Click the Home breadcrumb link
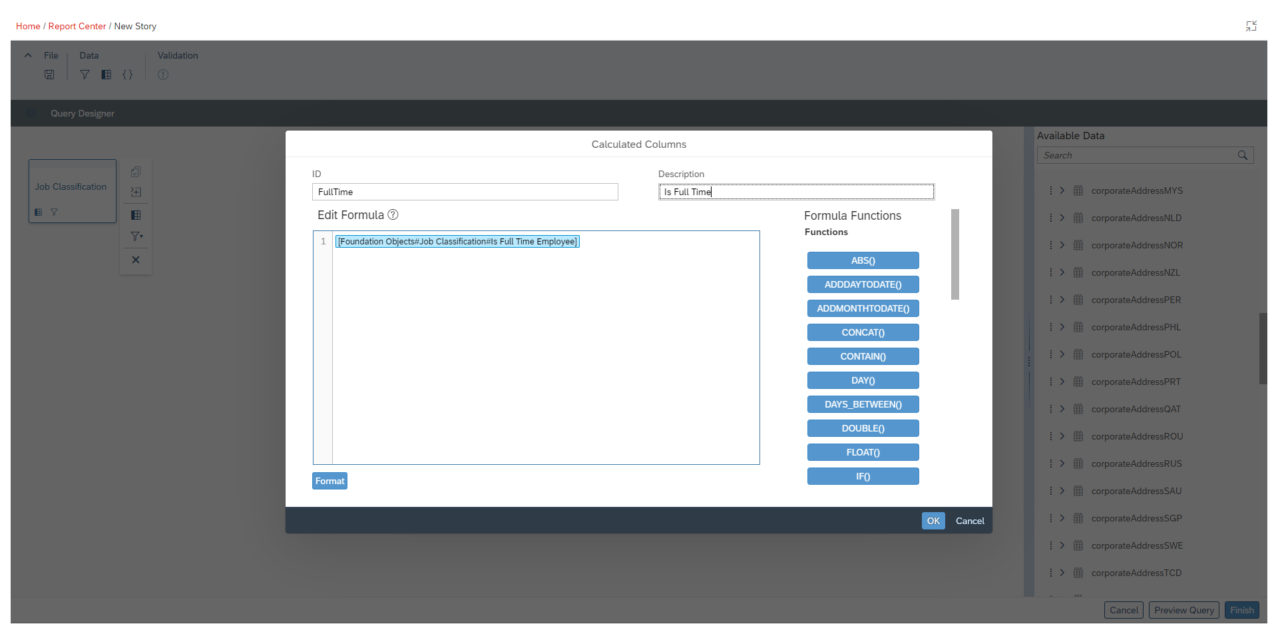The width and height of the screenshot is (1278, 624). click(28, 26)
